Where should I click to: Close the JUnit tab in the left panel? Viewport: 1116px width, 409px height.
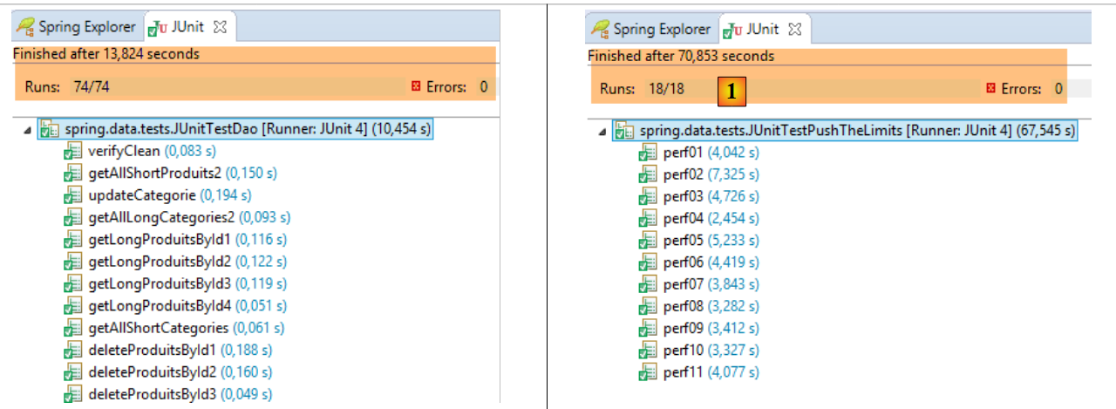220,27
